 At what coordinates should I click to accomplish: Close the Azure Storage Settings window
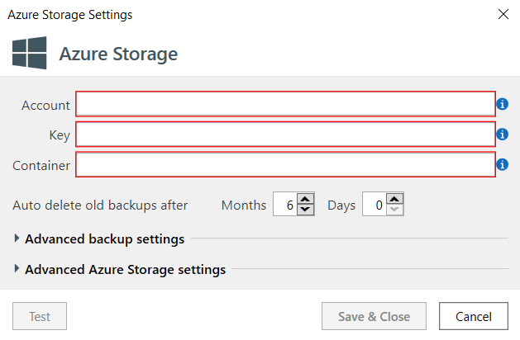[503, 14]
